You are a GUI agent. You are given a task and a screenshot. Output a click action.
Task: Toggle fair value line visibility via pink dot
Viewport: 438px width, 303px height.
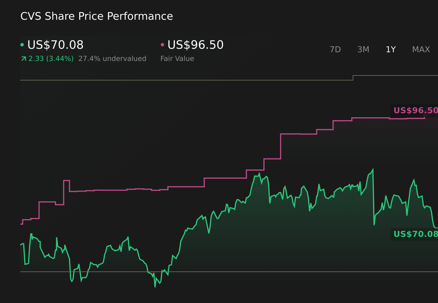tap(162, 44)
